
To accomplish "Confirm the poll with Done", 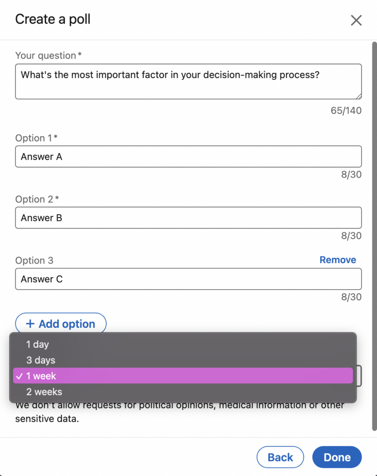I will [337, 457].
